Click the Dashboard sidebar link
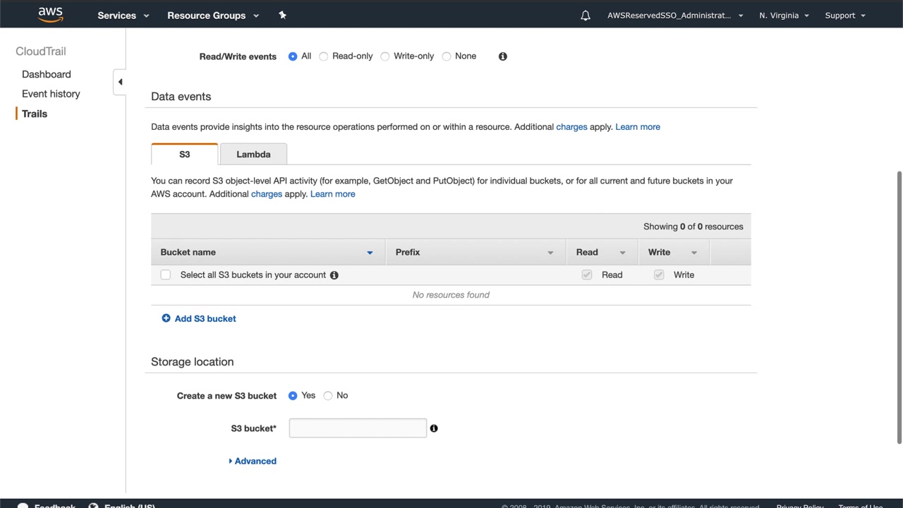 click(47, 74)
